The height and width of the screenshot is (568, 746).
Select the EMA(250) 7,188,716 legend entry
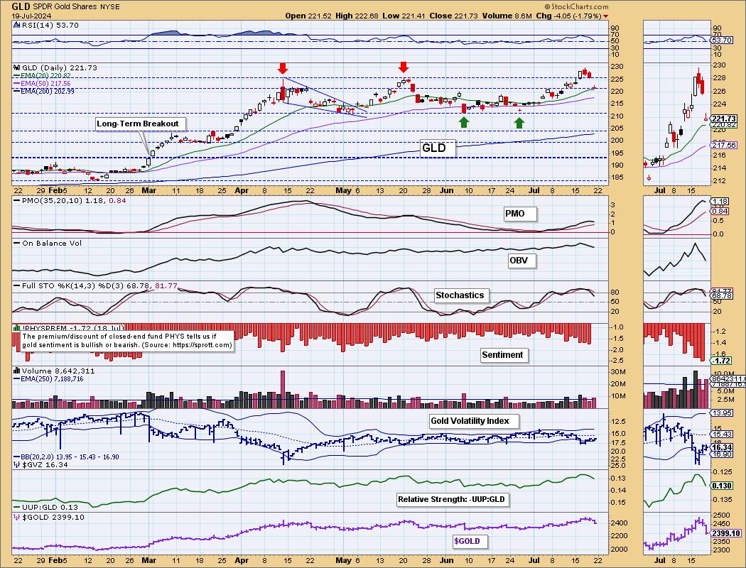[x=48, y=379]
